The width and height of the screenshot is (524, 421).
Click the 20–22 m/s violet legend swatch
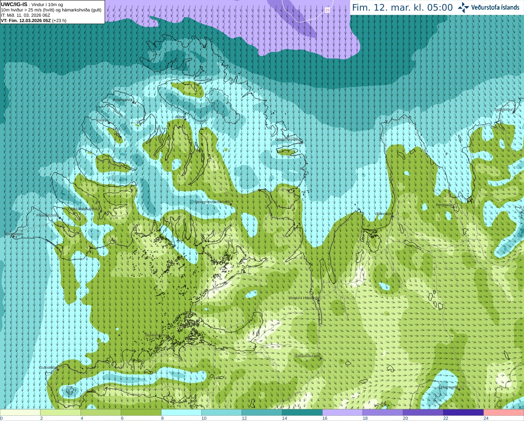click(x=423, y=412)
